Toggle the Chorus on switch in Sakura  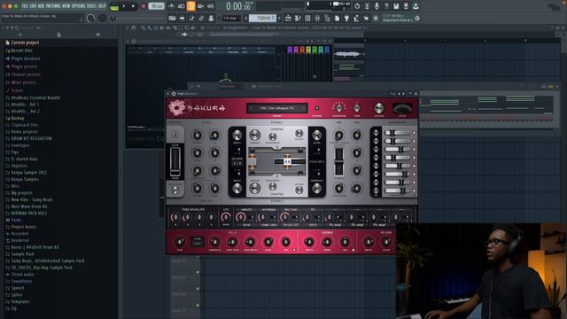tap(353, 250)
